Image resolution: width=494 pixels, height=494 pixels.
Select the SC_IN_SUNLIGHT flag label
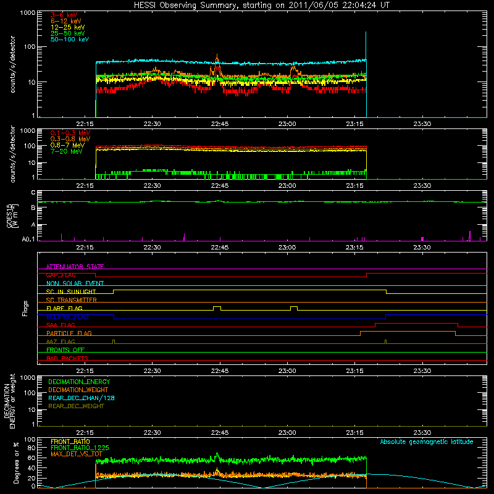click(71, 291)
